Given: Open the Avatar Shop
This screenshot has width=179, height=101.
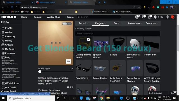Looking at the screenshot, I should [x=54, y=17].
